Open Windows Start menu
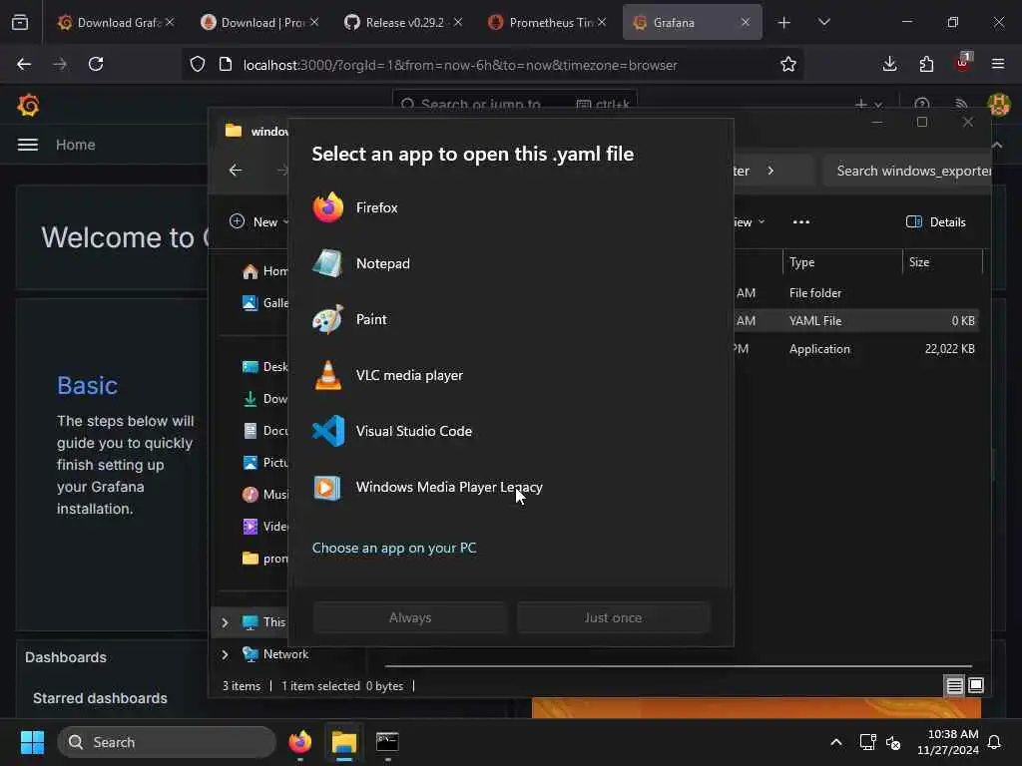This screenshot has height=766, width=1022. (x=32, y=742)
